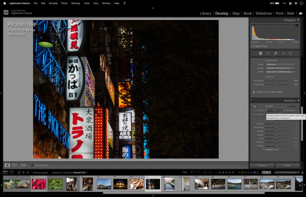This screenshot has height=197, width=306.
Task: Open the lens Make dropdown
Action: 281,64
